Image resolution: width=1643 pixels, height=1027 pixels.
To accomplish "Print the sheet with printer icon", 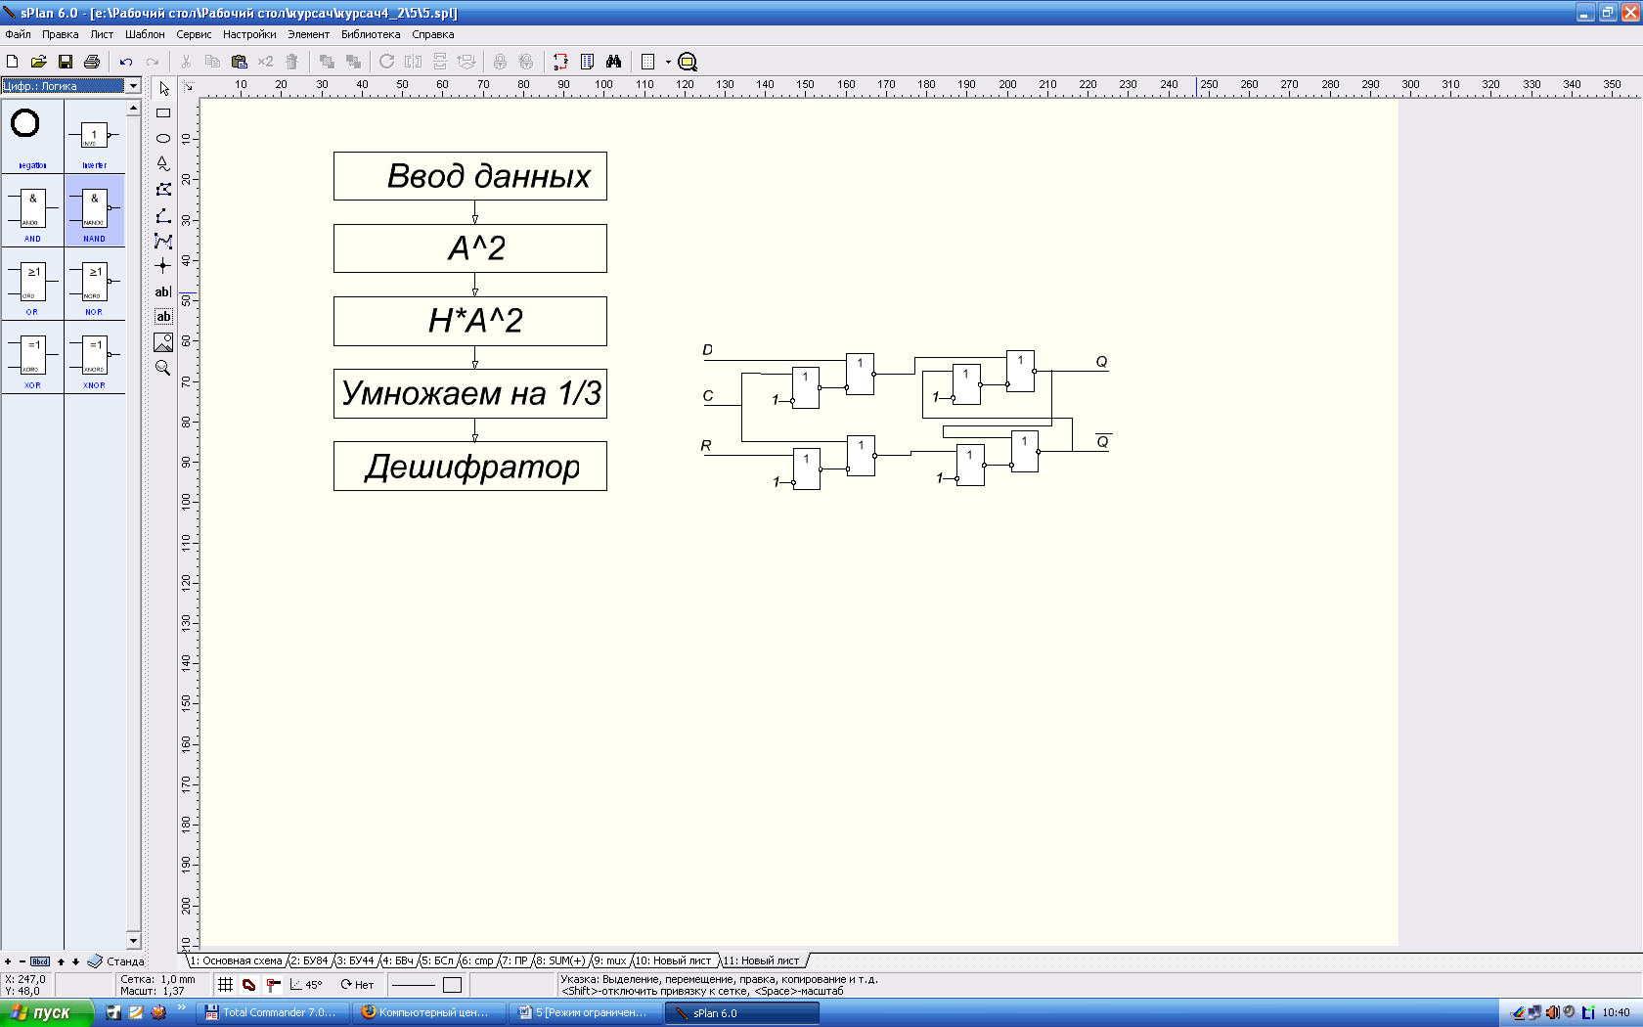I will coord(92,62).
